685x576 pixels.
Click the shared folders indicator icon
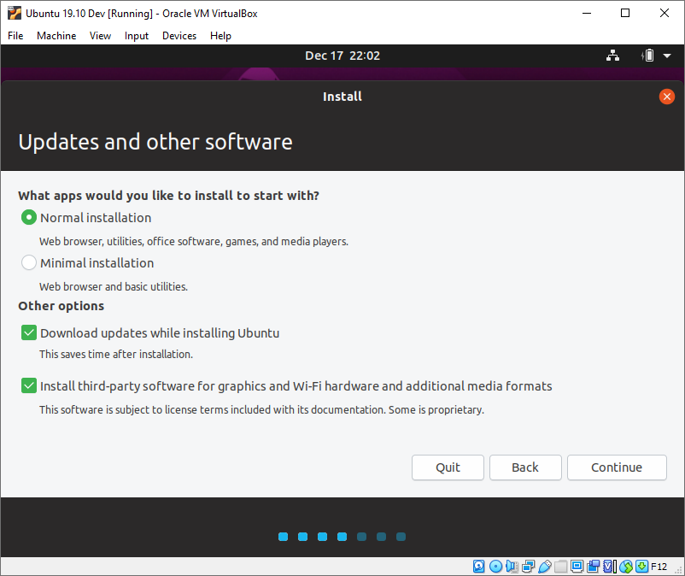[560, 567]
